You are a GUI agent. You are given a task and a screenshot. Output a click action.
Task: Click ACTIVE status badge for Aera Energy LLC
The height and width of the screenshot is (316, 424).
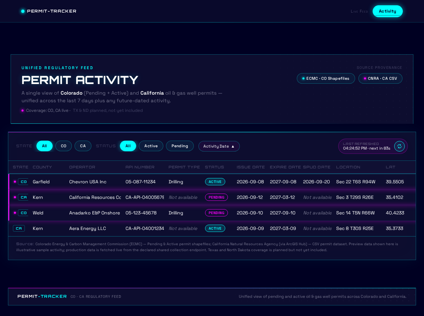coord(215,228)
